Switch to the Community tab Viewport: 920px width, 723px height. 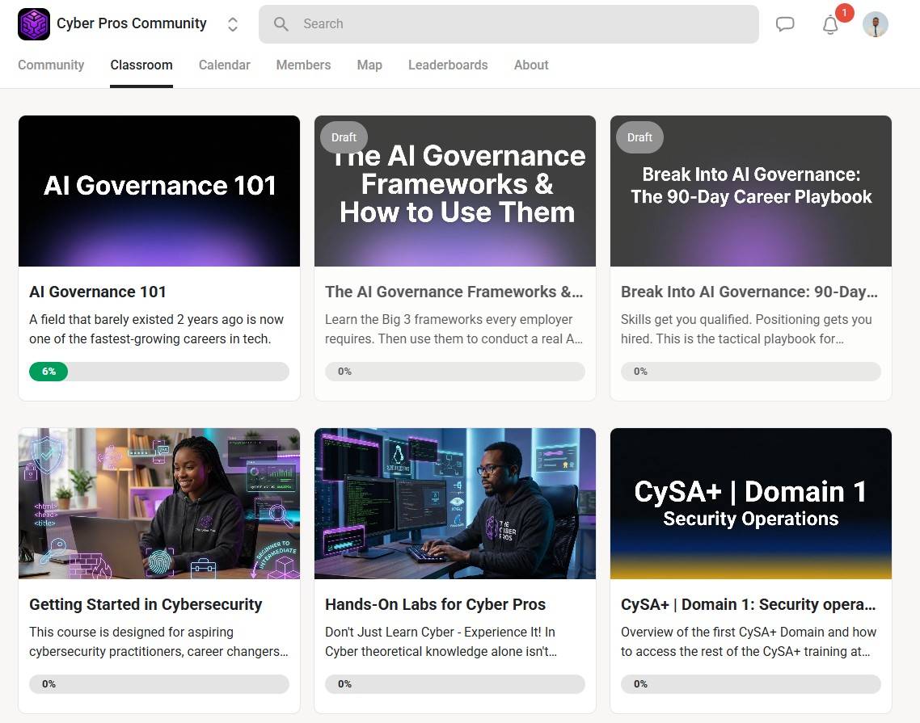(x=51, y=65)
